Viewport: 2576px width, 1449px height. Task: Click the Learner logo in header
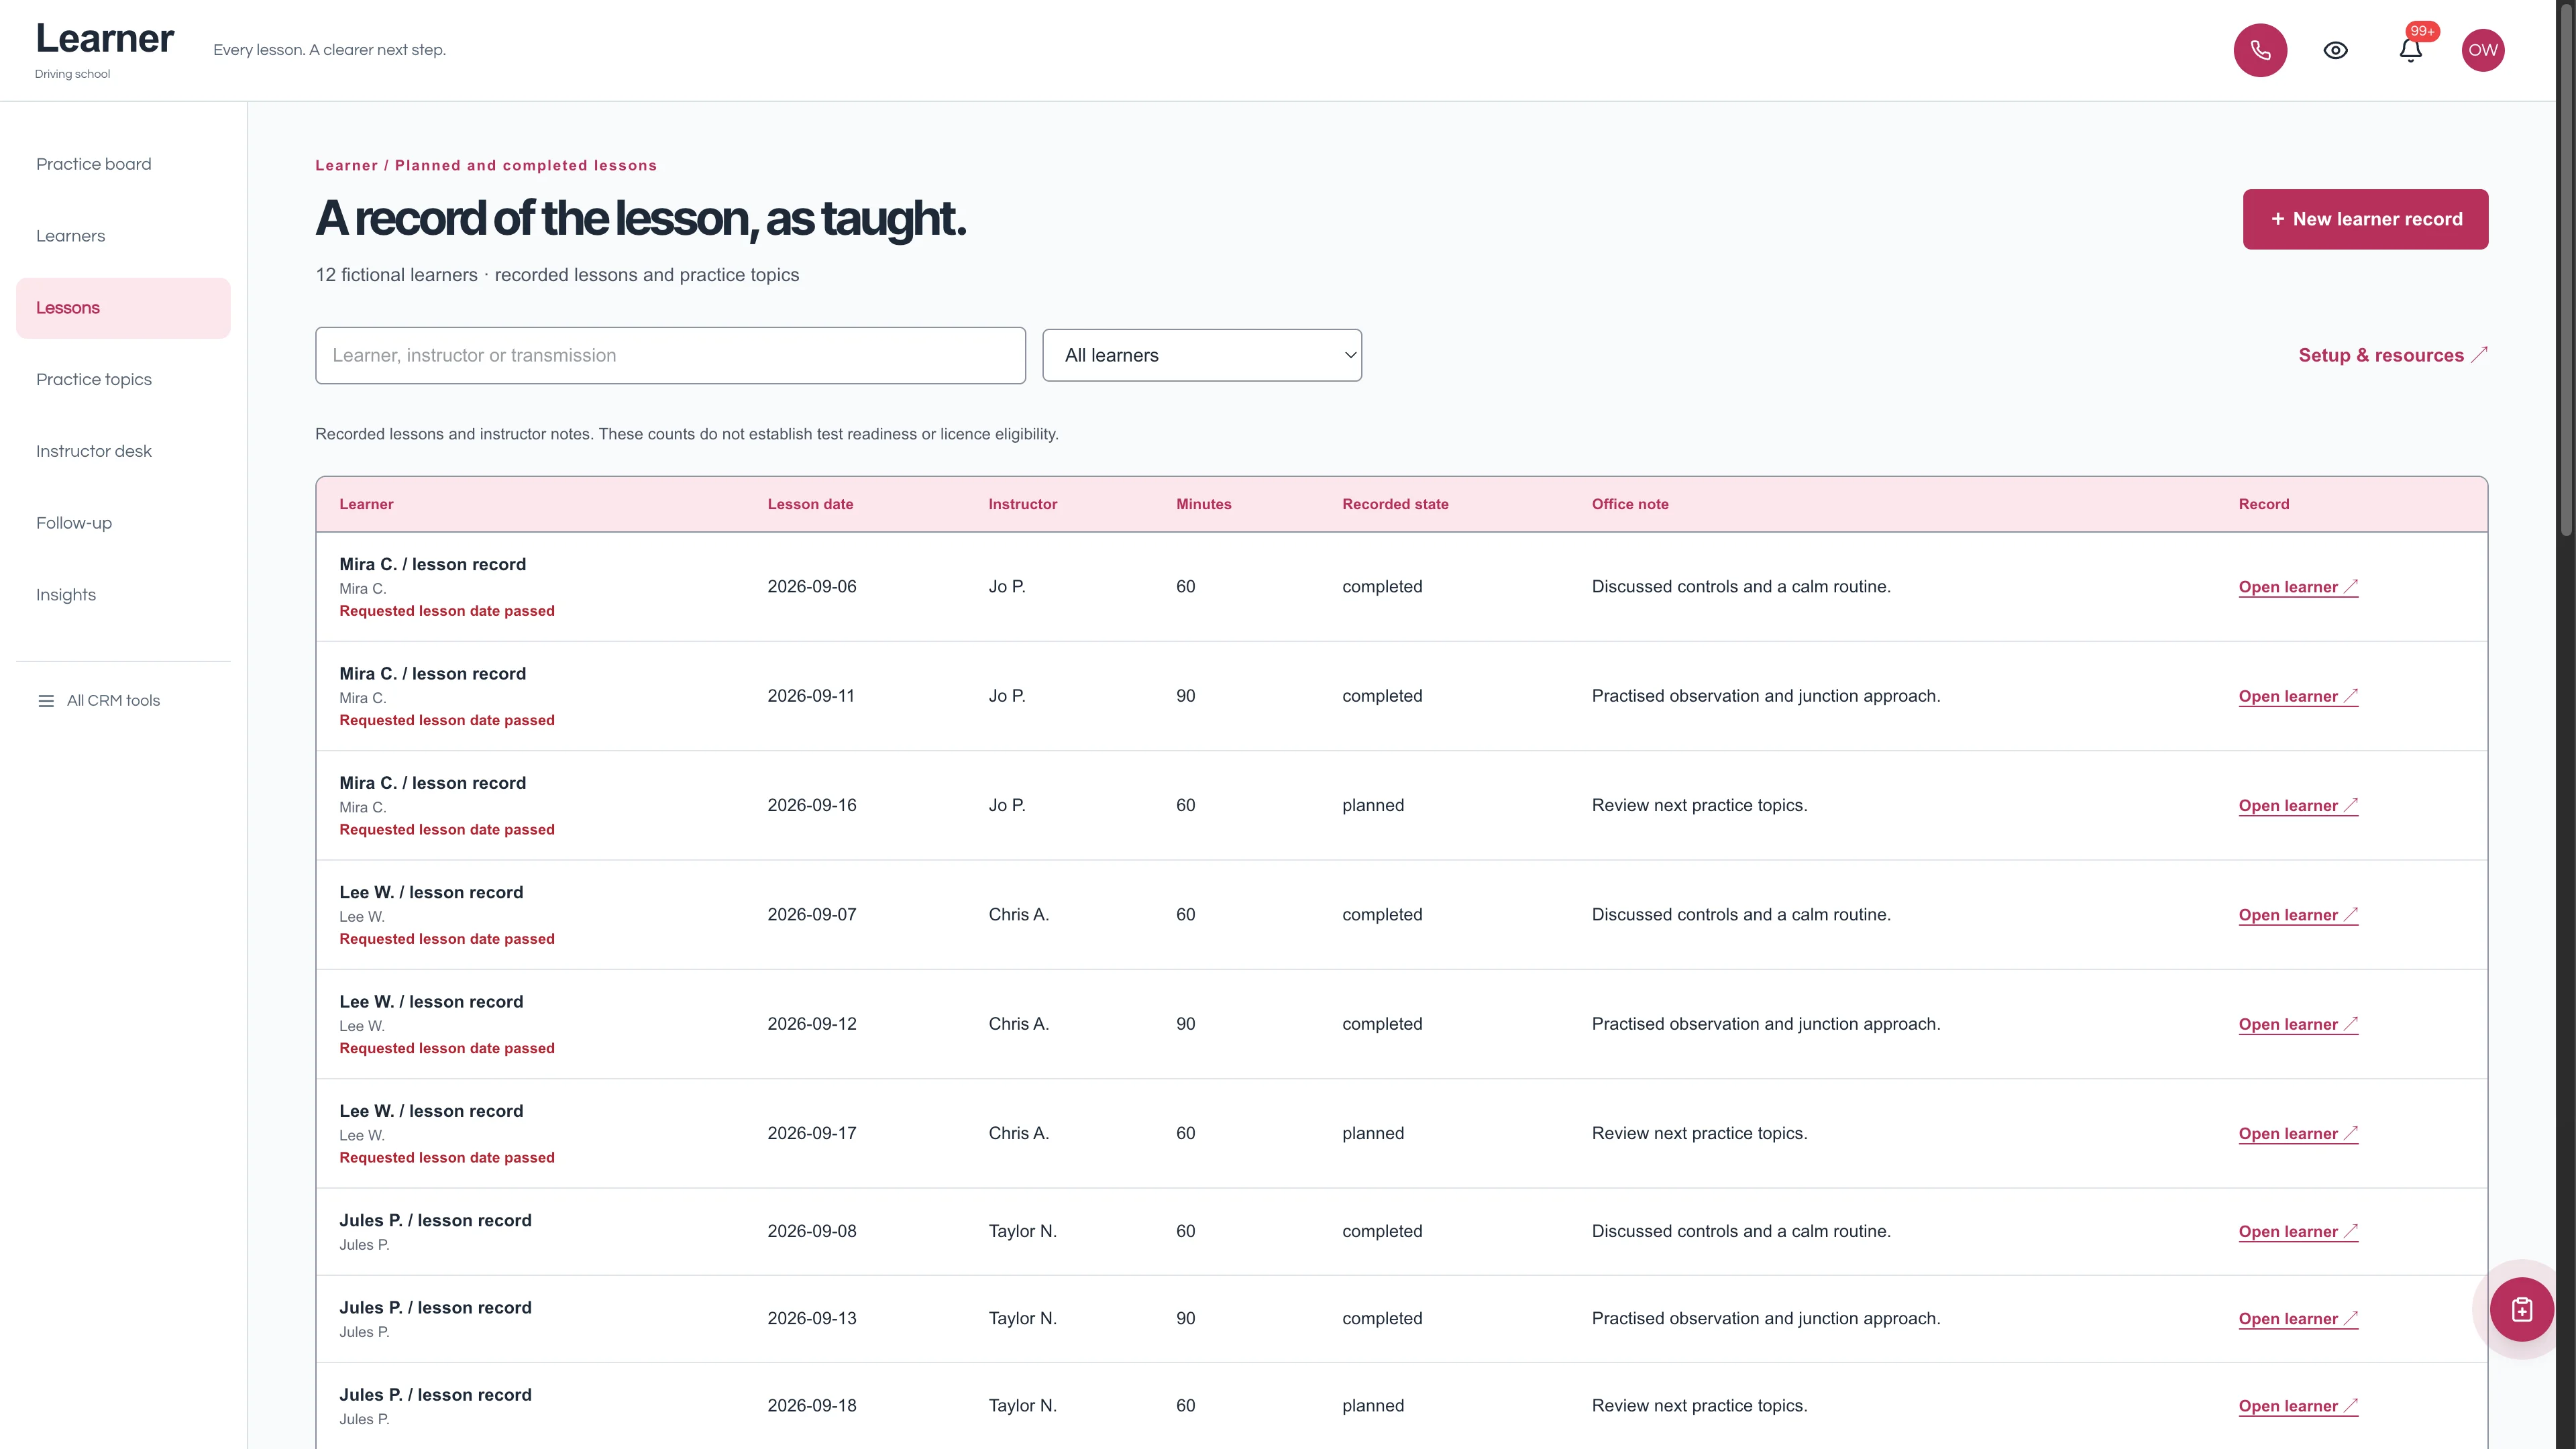[x=104, y=39]
